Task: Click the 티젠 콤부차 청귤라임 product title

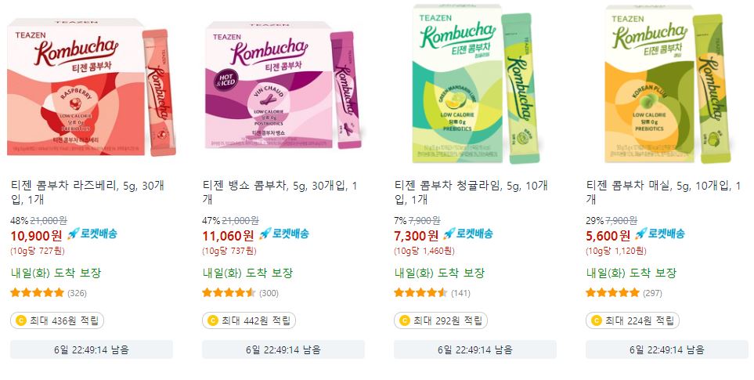Action: point(471,193)
